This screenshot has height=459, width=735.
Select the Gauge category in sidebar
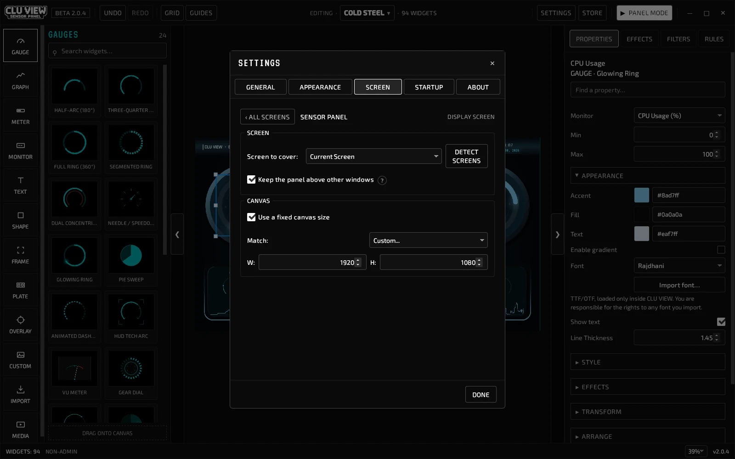click(20, 45)
